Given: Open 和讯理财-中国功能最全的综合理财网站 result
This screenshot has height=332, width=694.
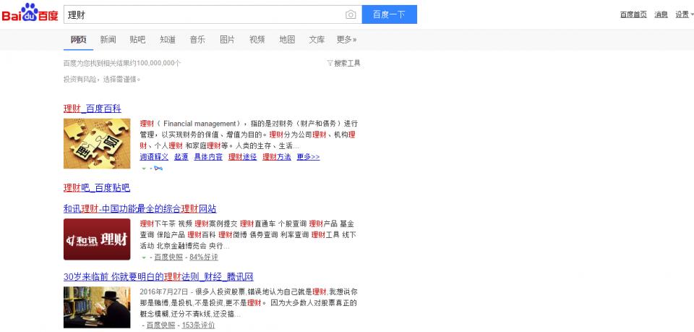Looking at the screenshot, I should pos(140,208).
